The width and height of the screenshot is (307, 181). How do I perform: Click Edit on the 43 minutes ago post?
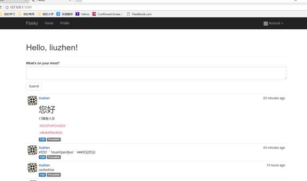click(42, 157)
